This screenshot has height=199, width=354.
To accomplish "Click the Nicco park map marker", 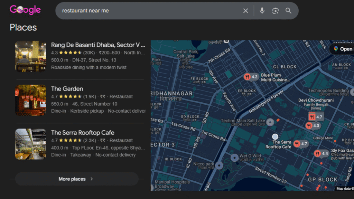I will (x=219, y=165).
